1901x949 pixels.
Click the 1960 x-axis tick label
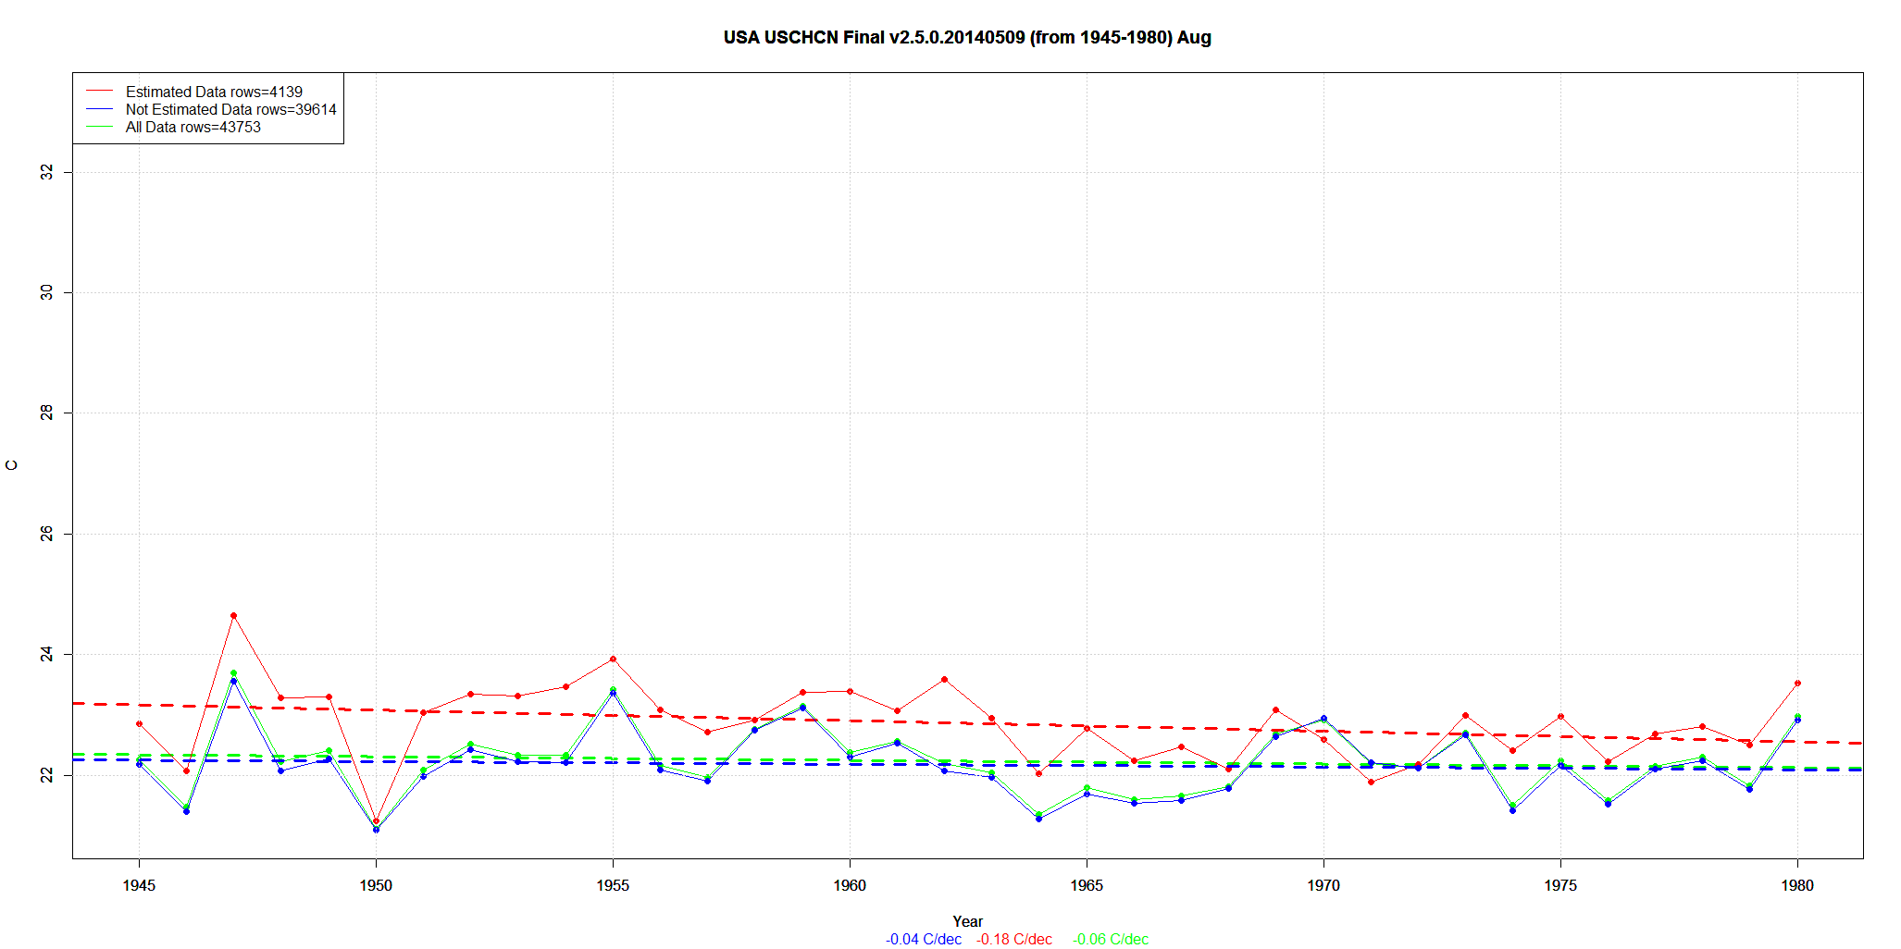850,885
